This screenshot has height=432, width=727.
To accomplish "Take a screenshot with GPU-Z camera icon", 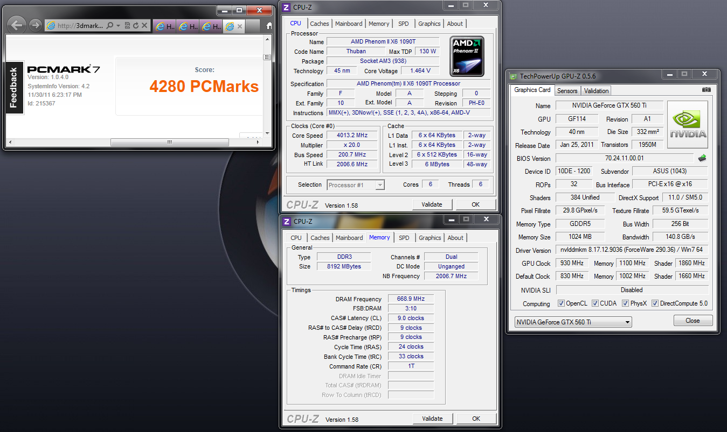I will 707,90.
